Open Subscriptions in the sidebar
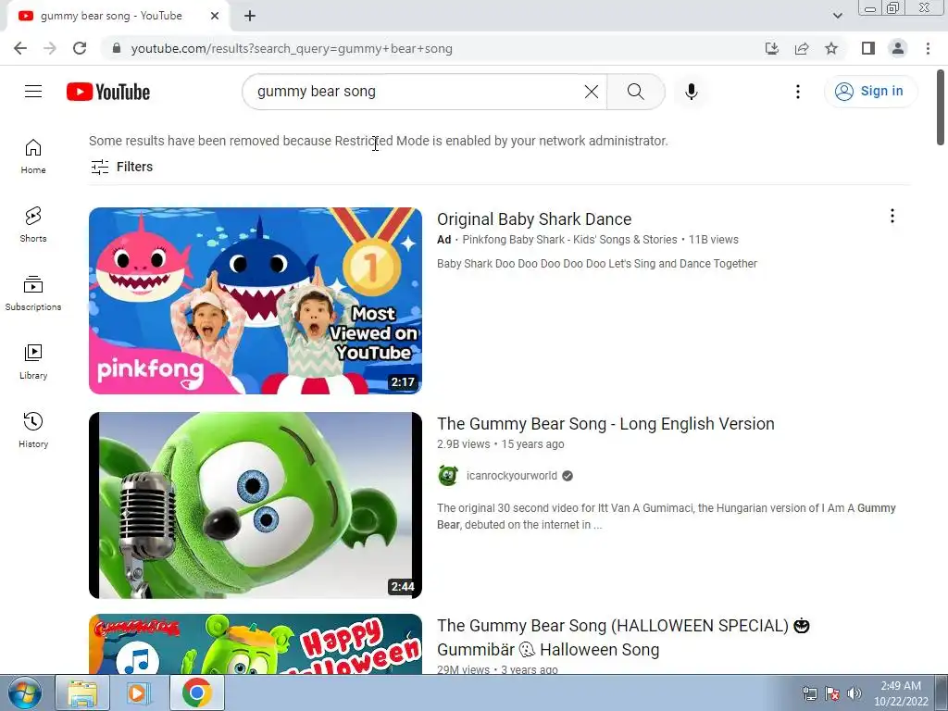The height and width of the screenshot is (711, 948). point(33,293)
